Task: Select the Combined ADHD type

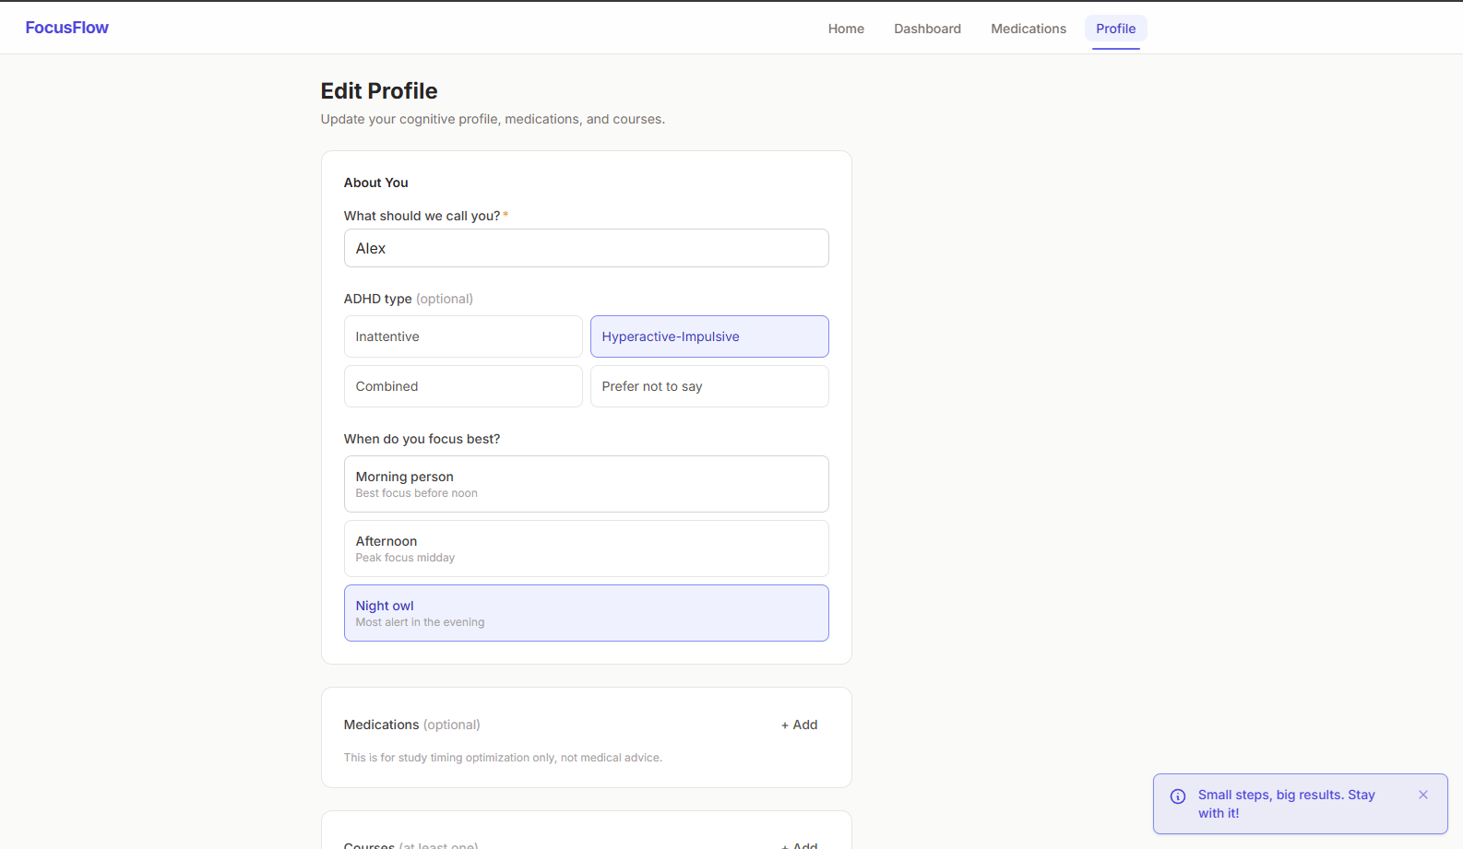Action: 463,386
